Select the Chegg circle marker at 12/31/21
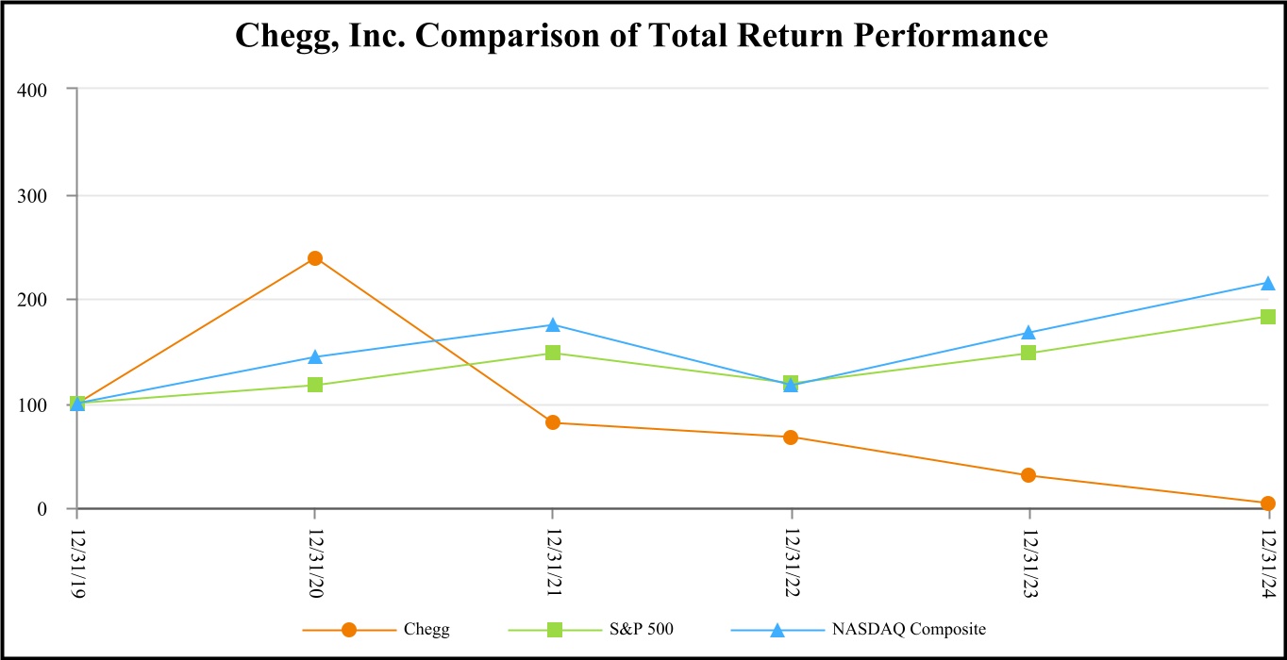Image resolution: width=1287 pixels, height=660 pixels. tap(553, 422)
